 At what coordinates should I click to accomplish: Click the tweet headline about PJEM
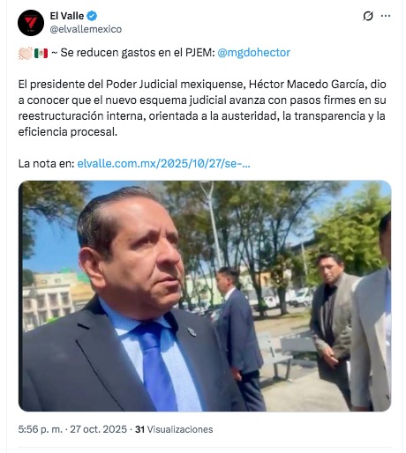(x=138, y=53)
